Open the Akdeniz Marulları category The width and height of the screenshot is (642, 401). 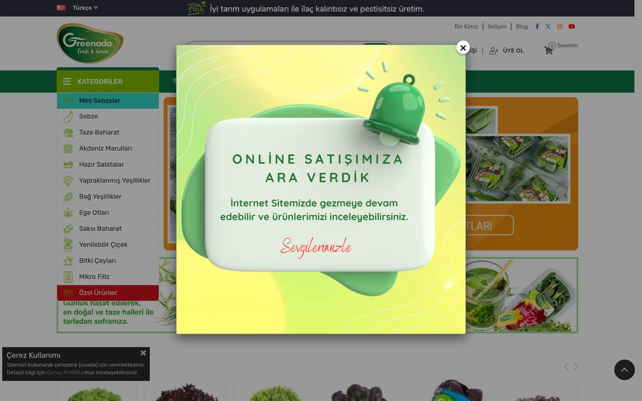pos(108,148)
